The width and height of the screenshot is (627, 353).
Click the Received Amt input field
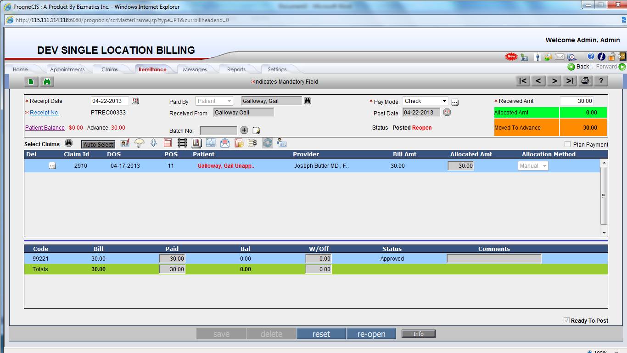[577, 101]
